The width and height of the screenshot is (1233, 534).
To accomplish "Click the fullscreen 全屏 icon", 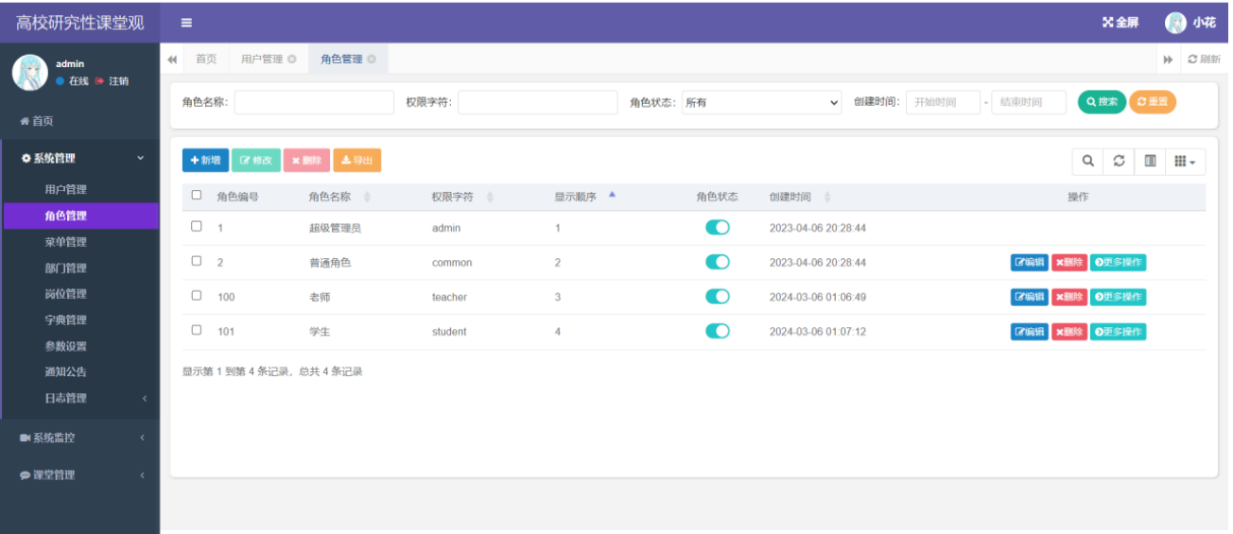I will pos(1120,23).
